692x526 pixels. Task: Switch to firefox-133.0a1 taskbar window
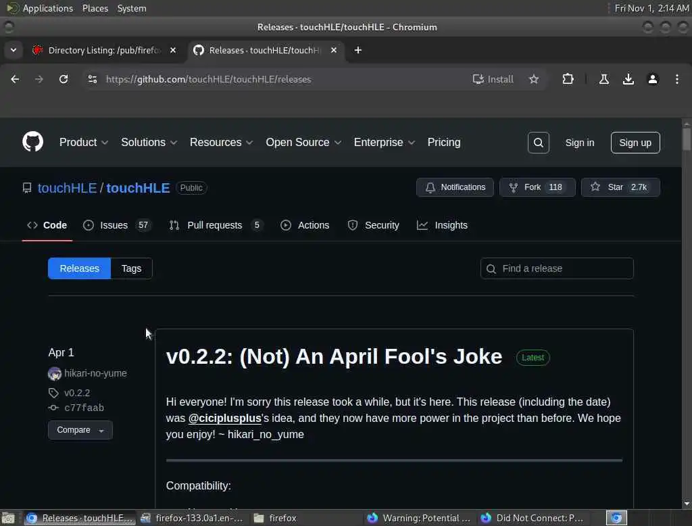click(x=192, y=518)
